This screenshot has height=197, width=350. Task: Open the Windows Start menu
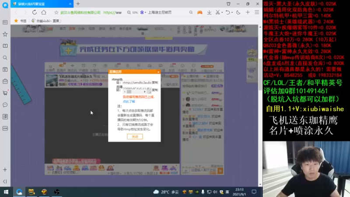pos(6,192)
